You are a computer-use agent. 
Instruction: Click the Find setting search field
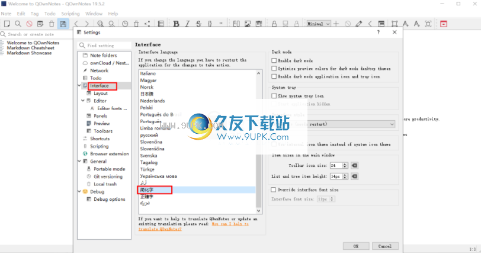104,46
